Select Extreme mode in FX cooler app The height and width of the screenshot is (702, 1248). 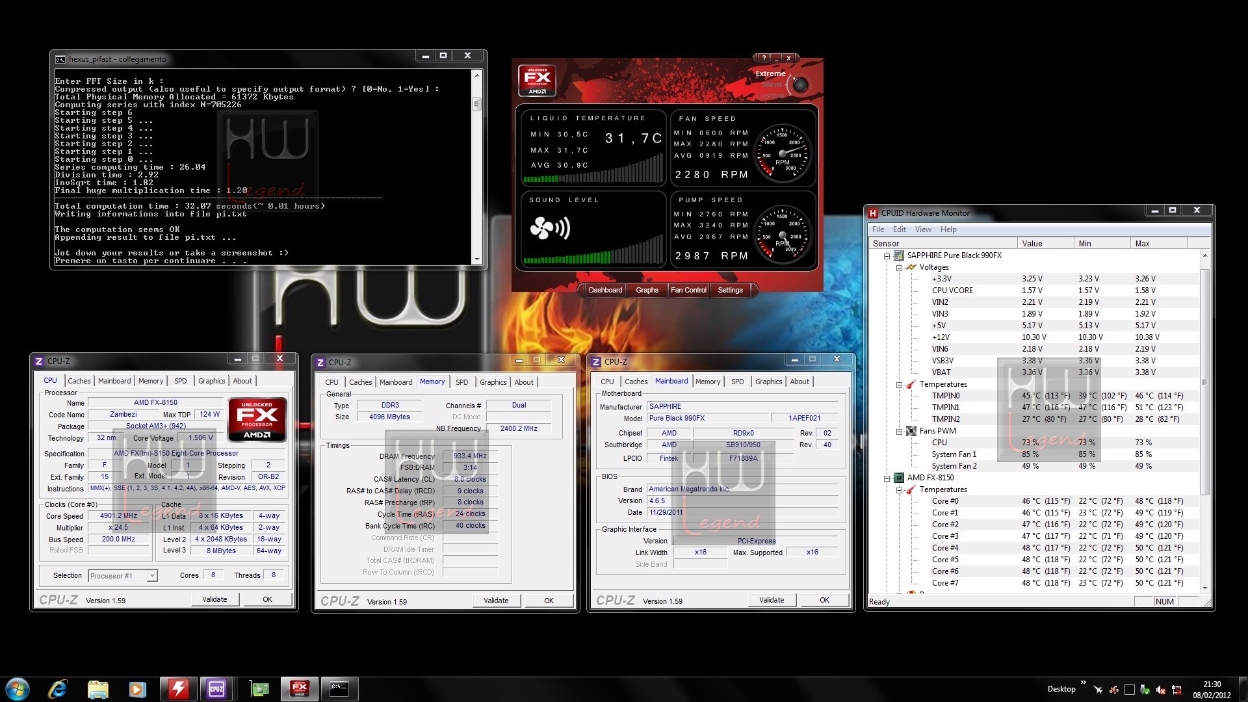(770, 73)
